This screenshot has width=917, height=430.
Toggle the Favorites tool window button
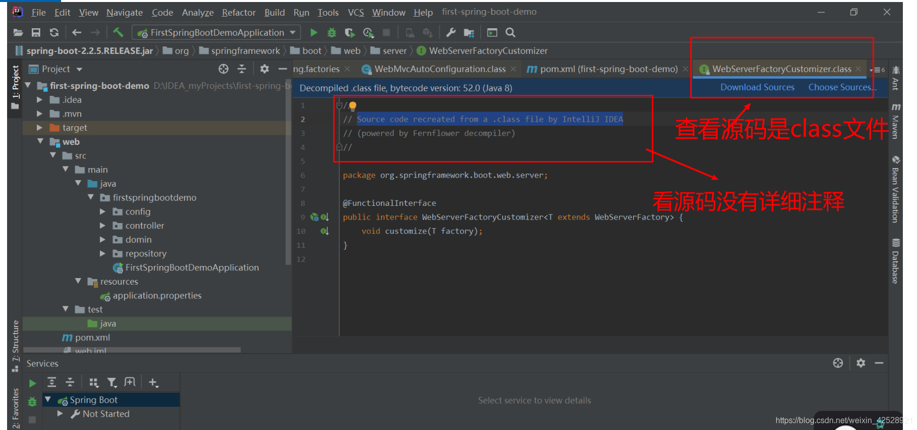pos(15,407)
